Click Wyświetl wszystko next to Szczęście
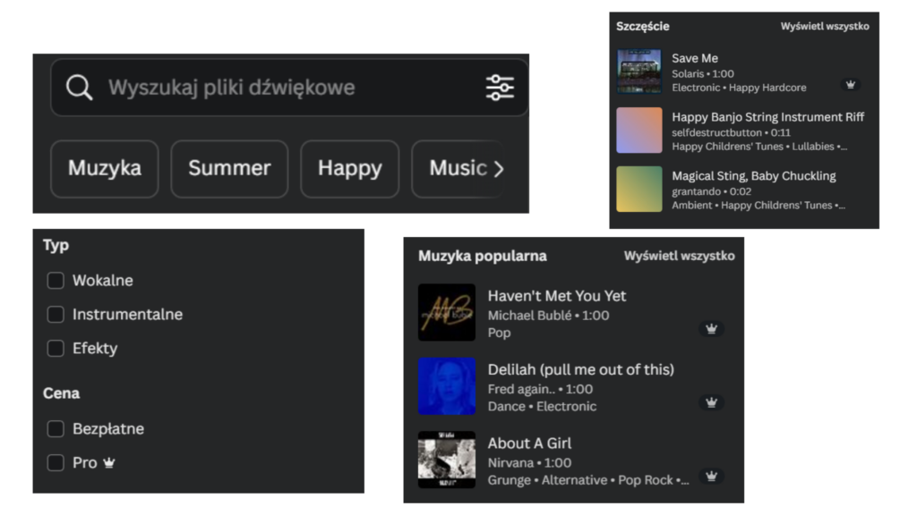Screen dimensions: 917x515 [824, 26]
